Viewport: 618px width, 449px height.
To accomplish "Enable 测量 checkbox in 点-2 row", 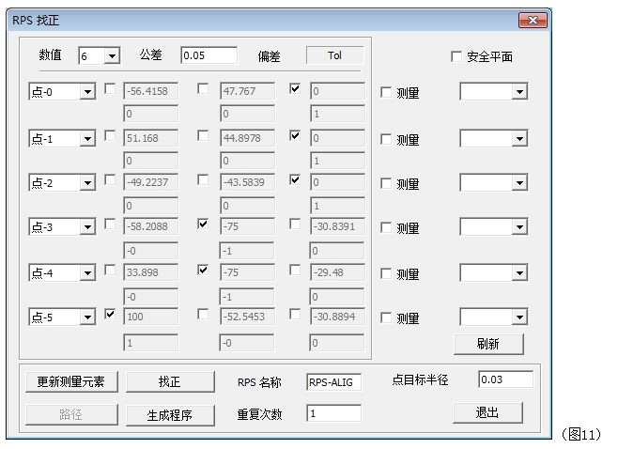I will point(386,183).
